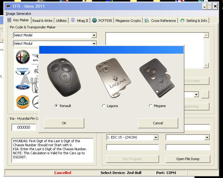Confirm the key selection with OK

pyautogui.click(x=64, y=123)
